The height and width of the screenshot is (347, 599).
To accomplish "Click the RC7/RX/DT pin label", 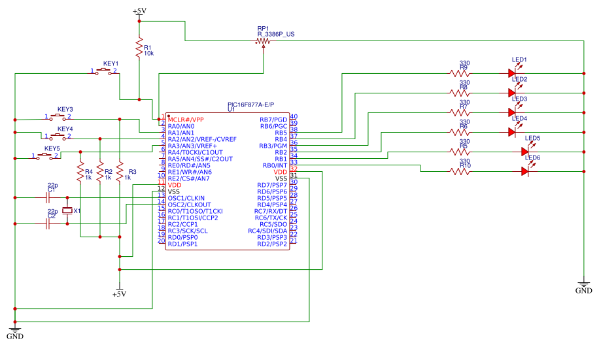I will pyautogui.click(x=271, y=211).
